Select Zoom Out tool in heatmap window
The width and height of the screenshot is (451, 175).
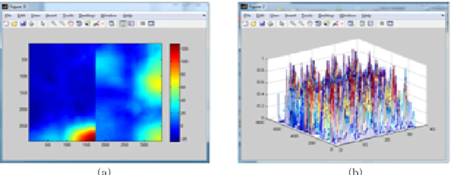point(62,24)
